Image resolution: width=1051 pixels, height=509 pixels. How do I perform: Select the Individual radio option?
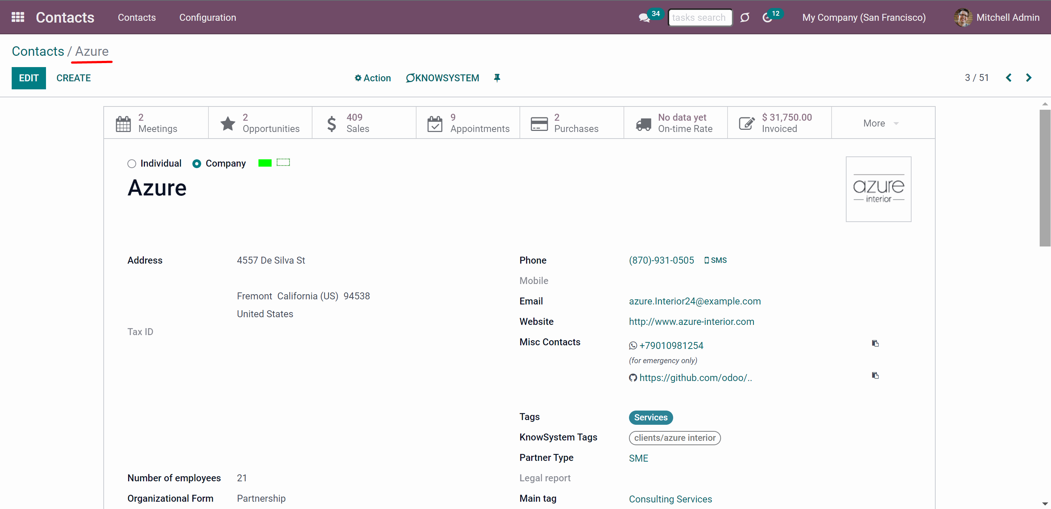132,164
